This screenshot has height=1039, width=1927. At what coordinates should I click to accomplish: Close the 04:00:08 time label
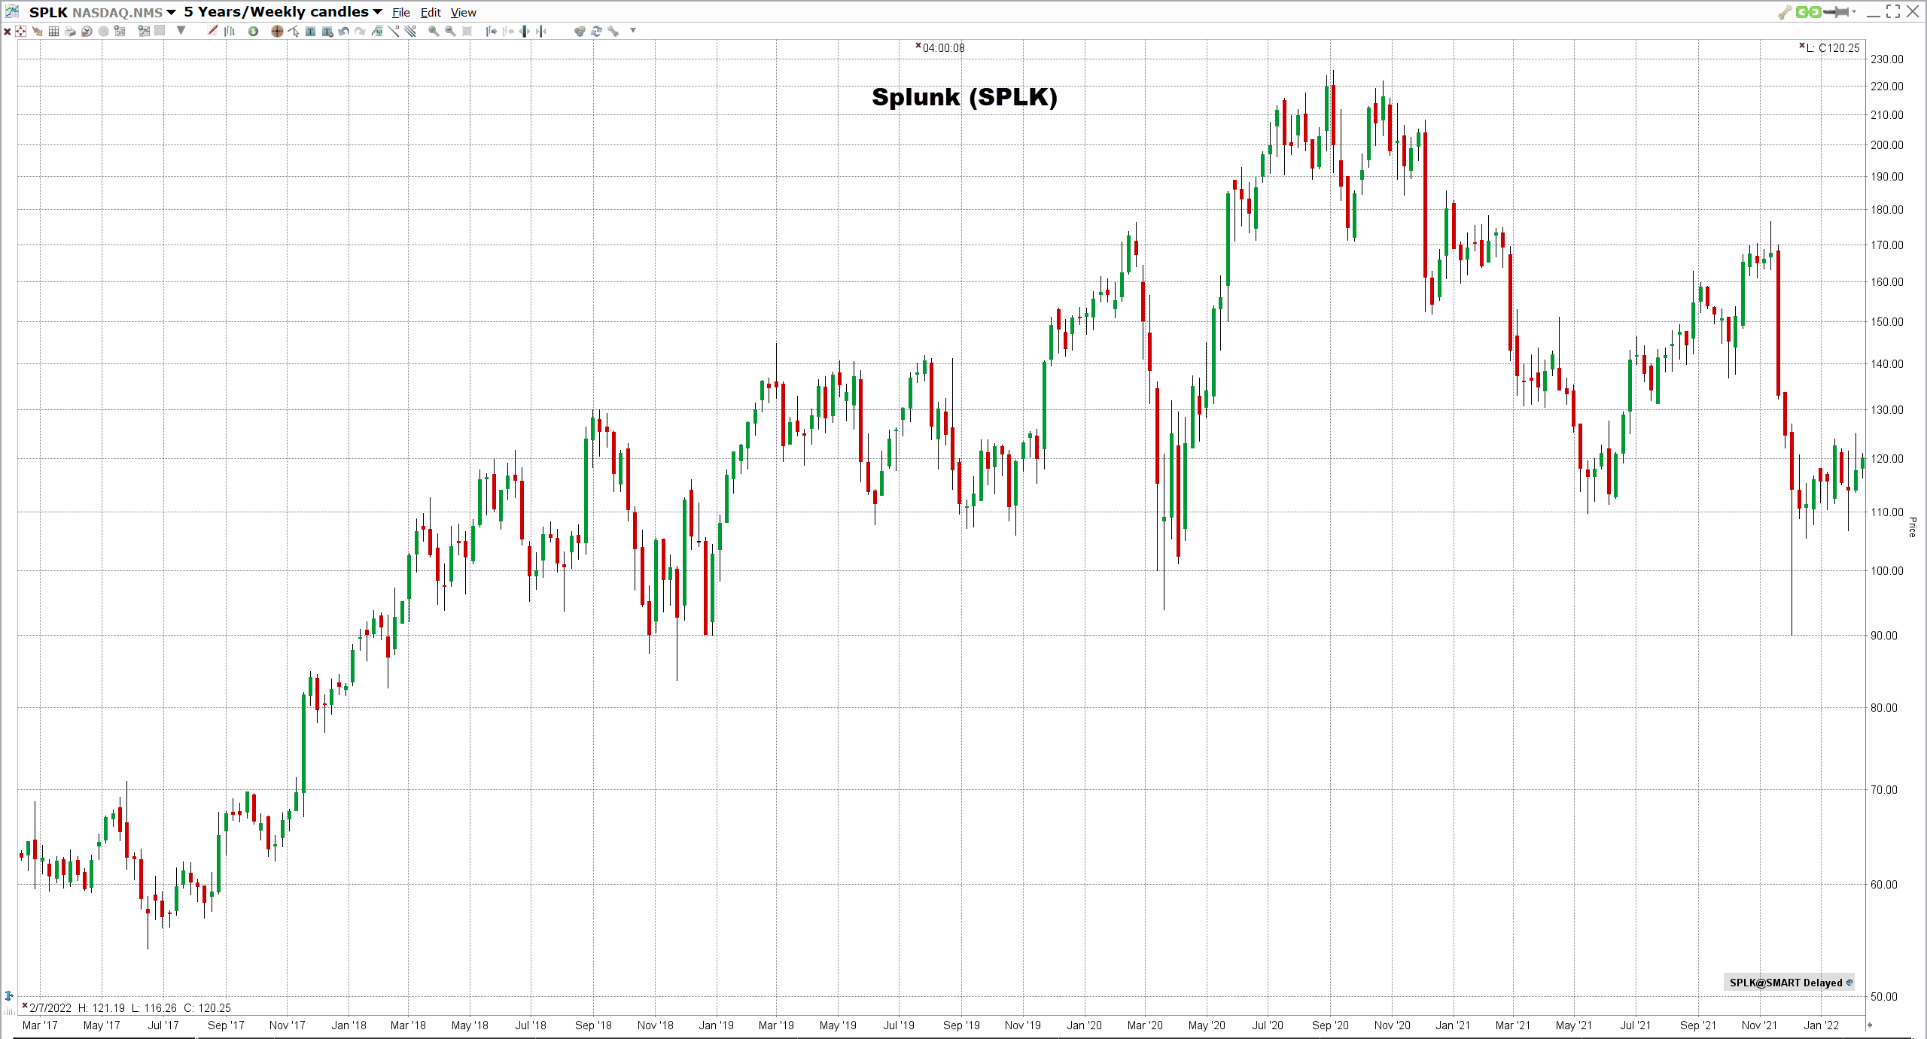pos(918,46)
